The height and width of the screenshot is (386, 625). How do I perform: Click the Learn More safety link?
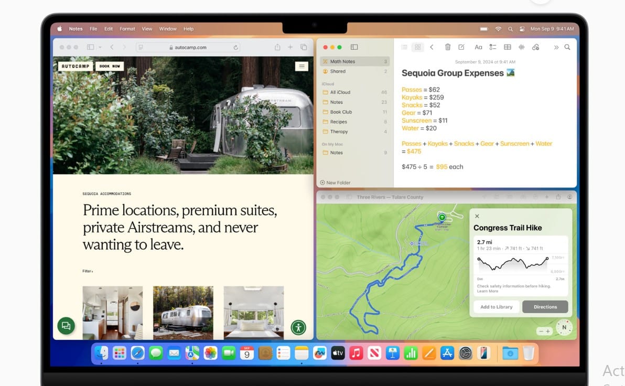pyautogui.click(x=488, y=291)
